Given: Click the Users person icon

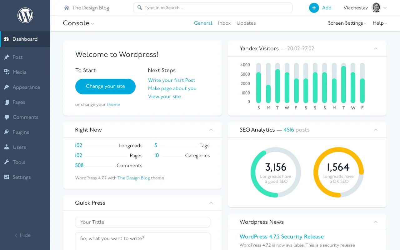Looking at the screenshot, I should click(6, 147).
